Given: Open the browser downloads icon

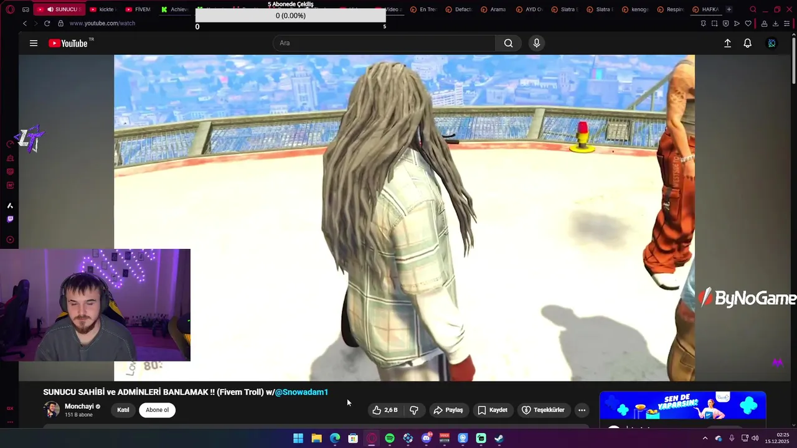Looking at the screenshot, I should (x=775, y=24).
